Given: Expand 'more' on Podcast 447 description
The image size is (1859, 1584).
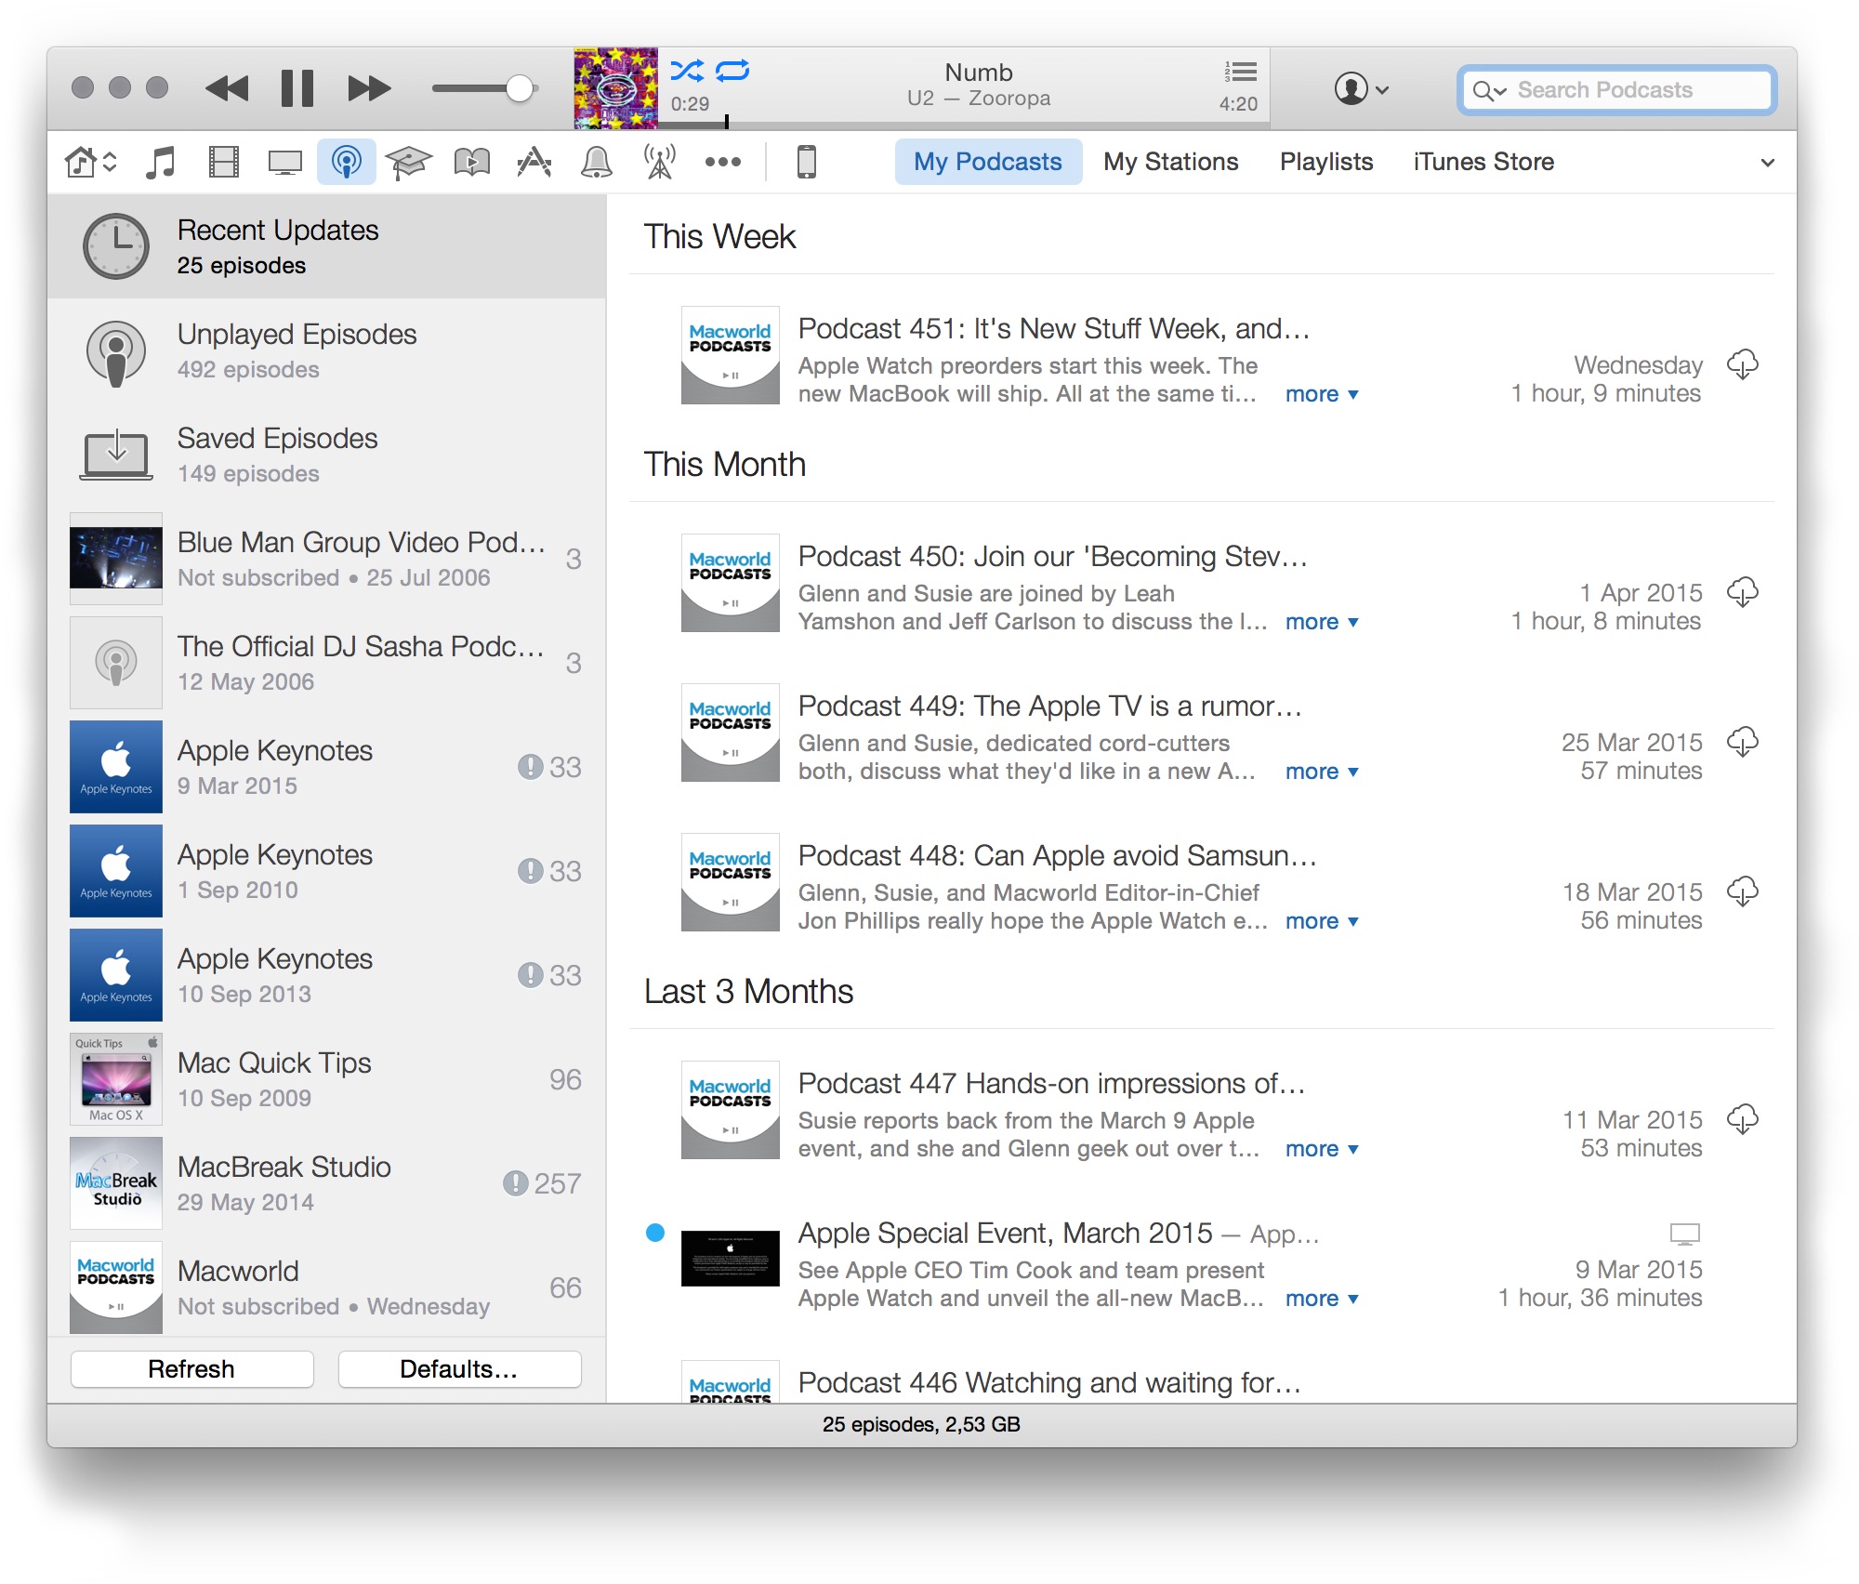Looking at the screenshot, I should [x=1322, y=1149].
